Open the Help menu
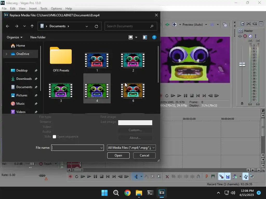 [x=69, y=9]
